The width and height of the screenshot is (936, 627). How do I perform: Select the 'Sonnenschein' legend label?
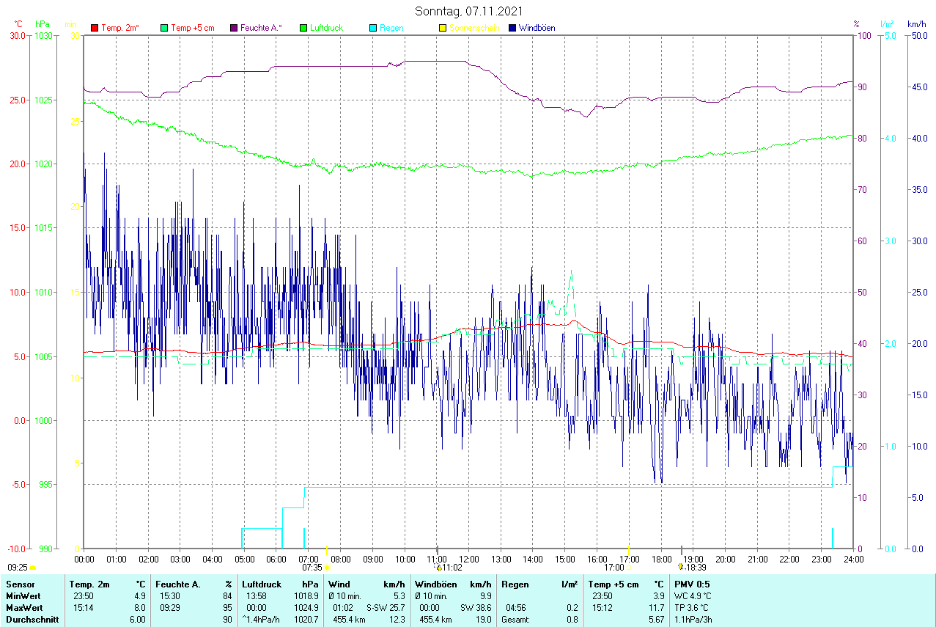click(474, 28)
